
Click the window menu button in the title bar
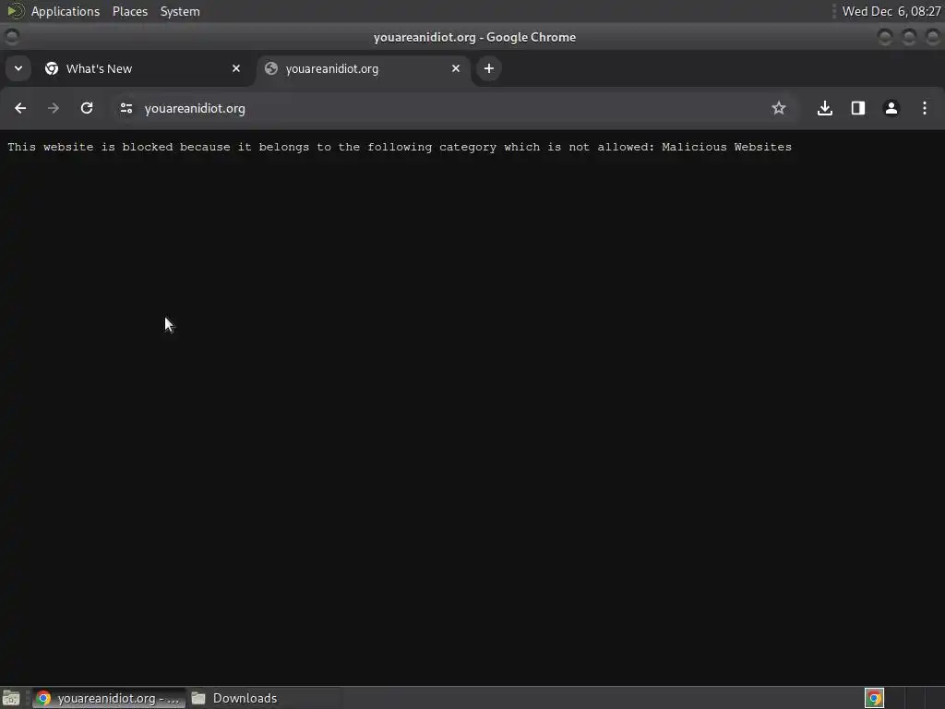point(11,37)
